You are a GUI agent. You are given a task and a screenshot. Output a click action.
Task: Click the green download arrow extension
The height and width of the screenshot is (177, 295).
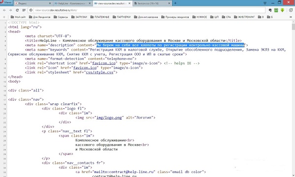[x=282, y=10]
